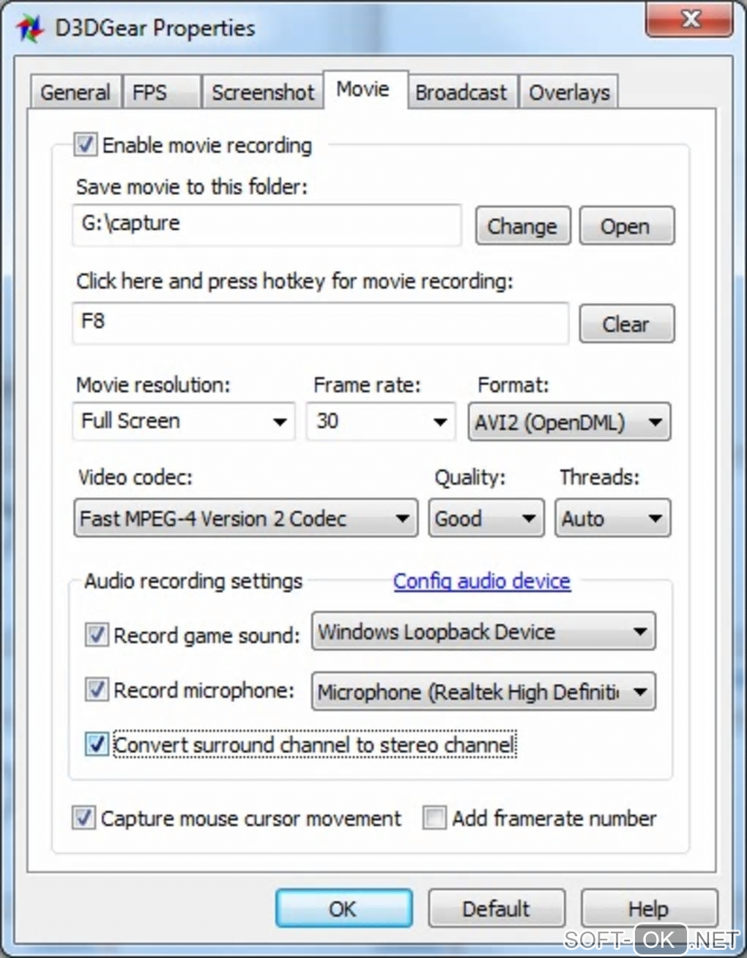Open the Config audio device link
The image size is (747, 958).
482,581
